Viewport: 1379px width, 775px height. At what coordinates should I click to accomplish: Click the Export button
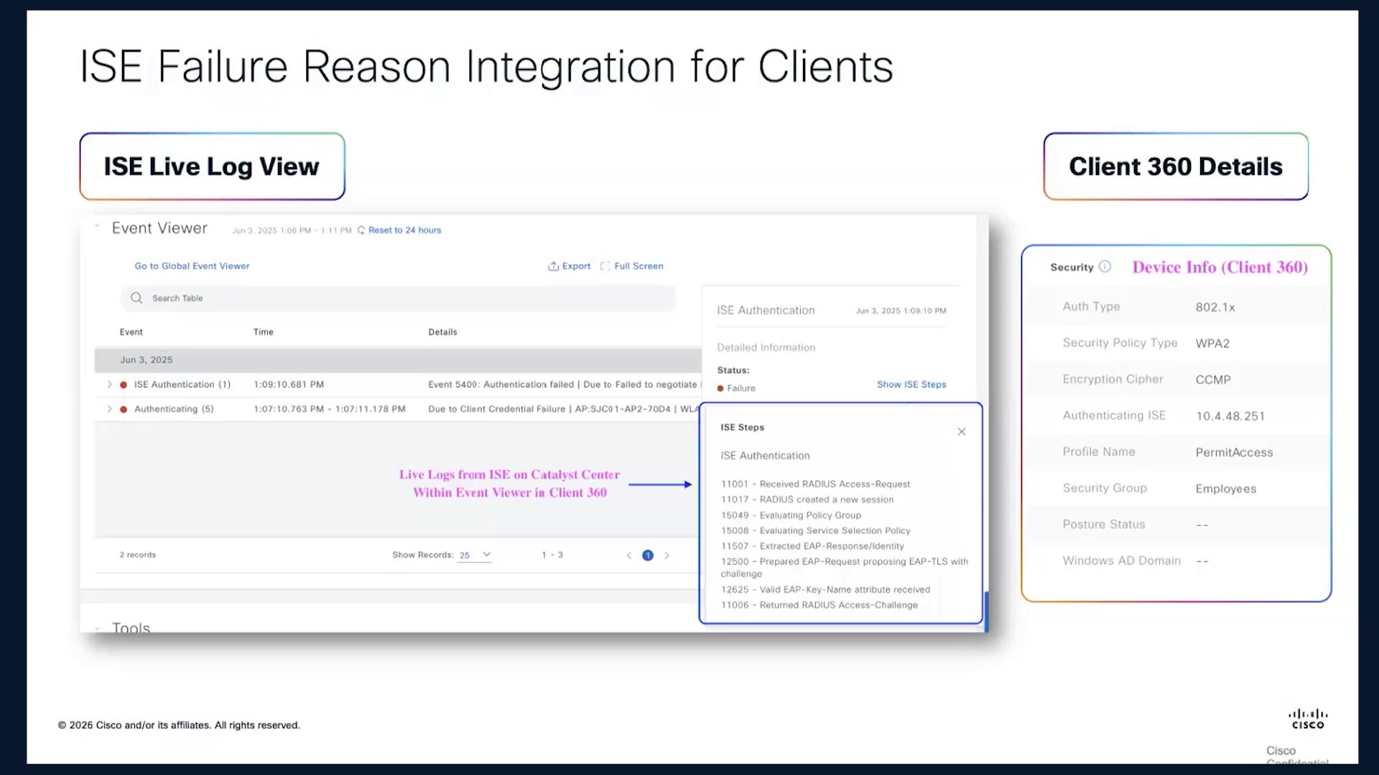(x=570, y=266)
